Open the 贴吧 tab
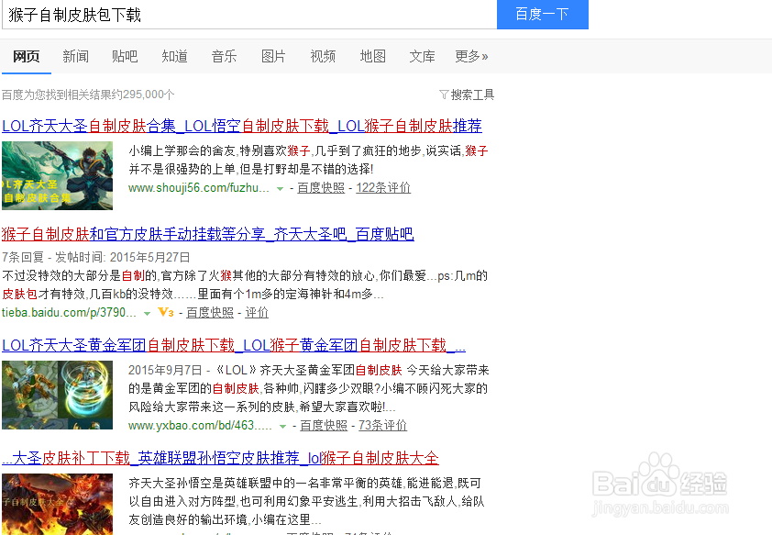772x535 pixels. [x=125, y=57]
